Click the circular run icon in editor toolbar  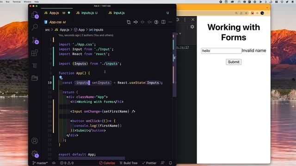coord(156,22)
